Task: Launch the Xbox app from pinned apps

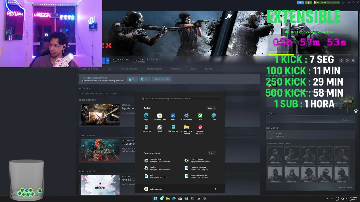Action: (x=200, y=117)
